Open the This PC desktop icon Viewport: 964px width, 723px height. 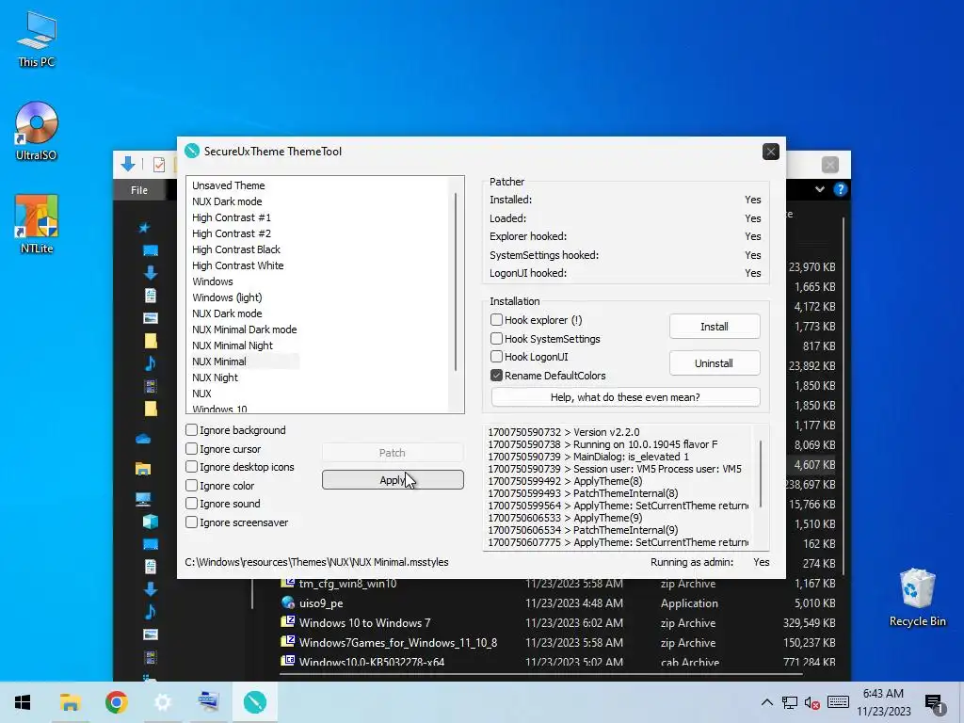click(x=37, y=38)
